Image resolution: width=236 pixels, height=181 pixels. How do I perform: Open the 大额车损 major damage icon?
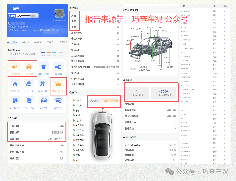(44, 100)
